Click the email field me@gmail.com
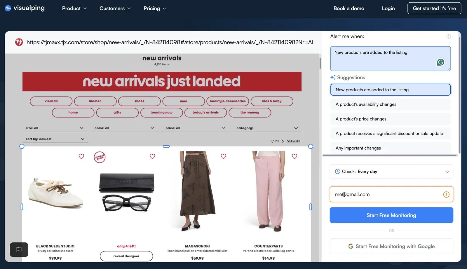 pos(391,194)
